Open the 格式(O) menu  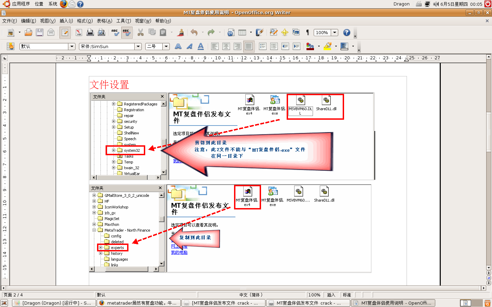point(85,21)
